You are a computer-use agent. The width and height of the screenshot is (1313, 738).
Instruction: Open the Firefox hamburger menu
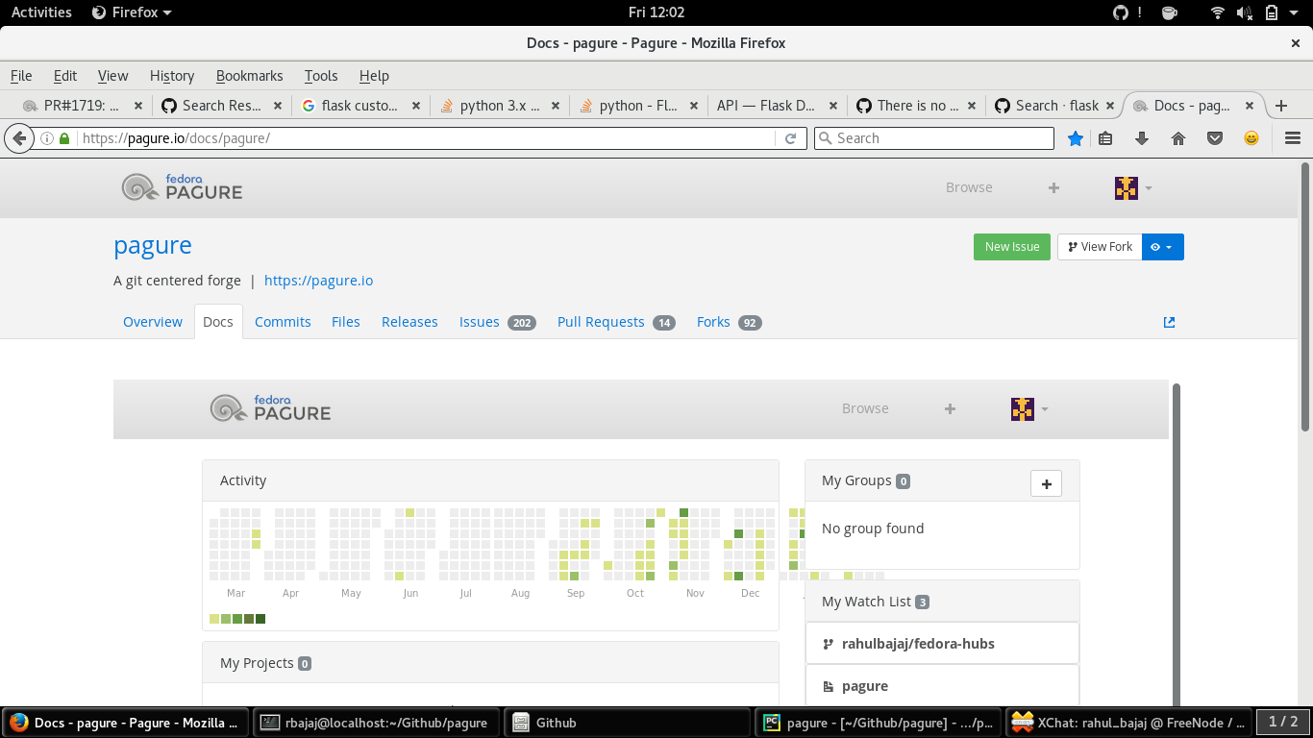1292,138
